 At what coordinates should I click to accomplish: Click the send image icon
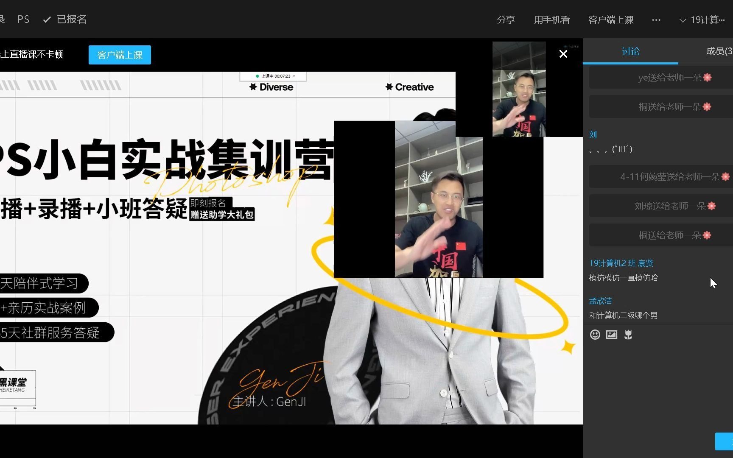point(612,335)
